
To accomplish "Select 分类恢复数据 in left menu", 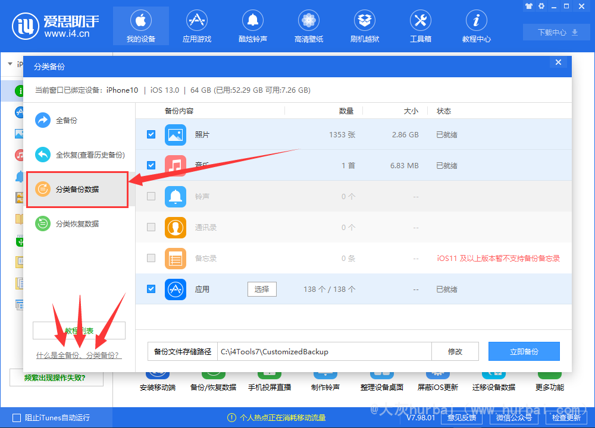I will point(77,224).
